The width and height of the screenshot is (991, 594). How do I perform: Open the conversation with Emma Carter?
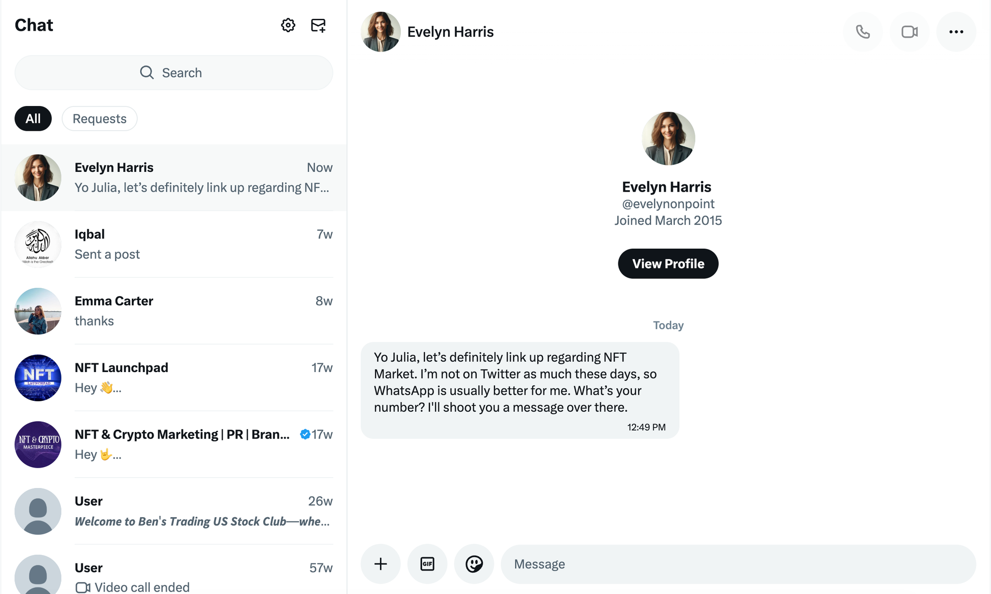tap(173, 311)
